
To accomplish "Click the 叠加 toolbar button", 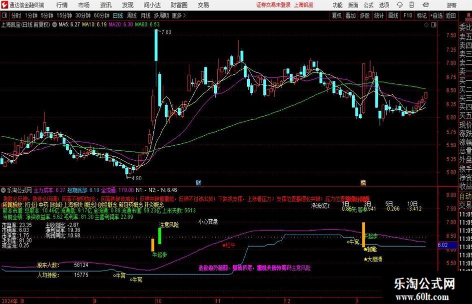I will 351,15.
